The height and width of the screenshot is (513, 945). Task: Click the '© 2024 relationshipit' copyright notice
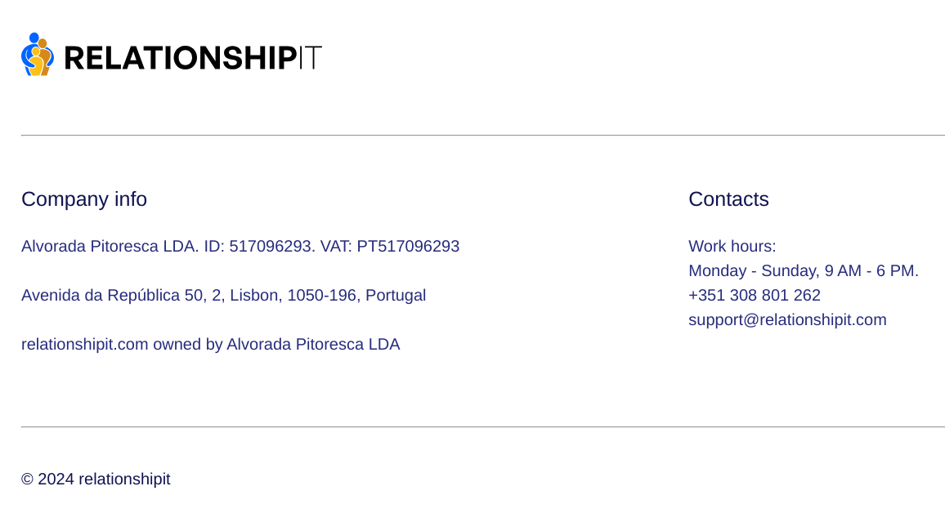(x=95, y=480)
